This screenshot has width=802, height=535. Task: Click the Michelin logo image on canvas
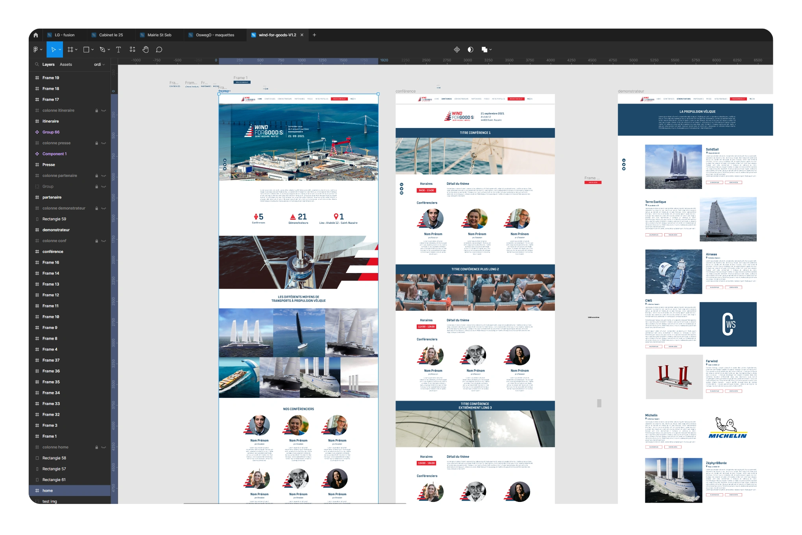click(728, 428)
